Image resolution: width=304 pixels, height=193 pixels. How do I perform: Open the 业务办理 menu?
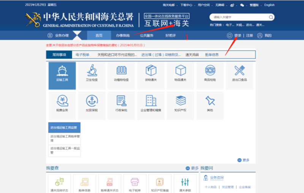point(58,35)
